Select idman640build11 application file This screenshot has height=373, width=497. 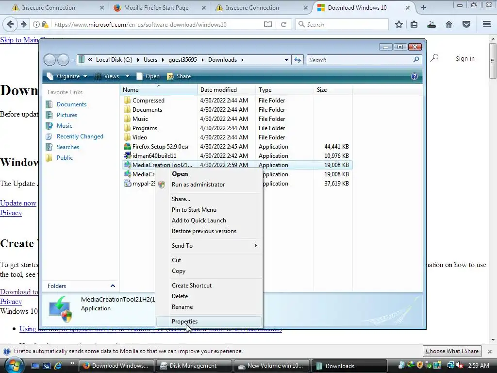point(154,156)
